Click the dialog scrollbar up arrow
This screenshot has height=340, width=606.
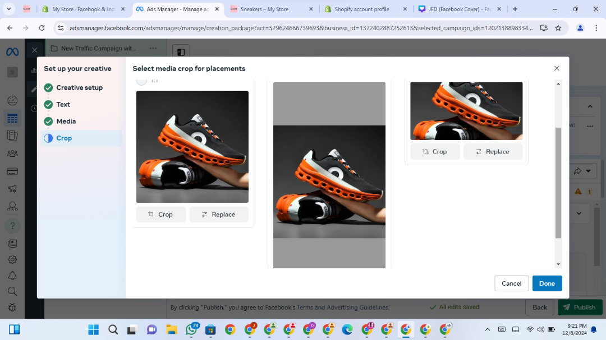point(558,84)
